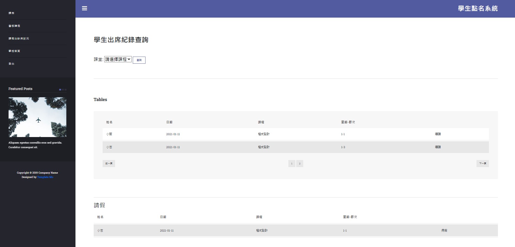The width and height of the screenshot is (515, 247).
Task: Click 曠課 status in the 1-3 row
Action: pyautogui.click(x=438, y=147)
